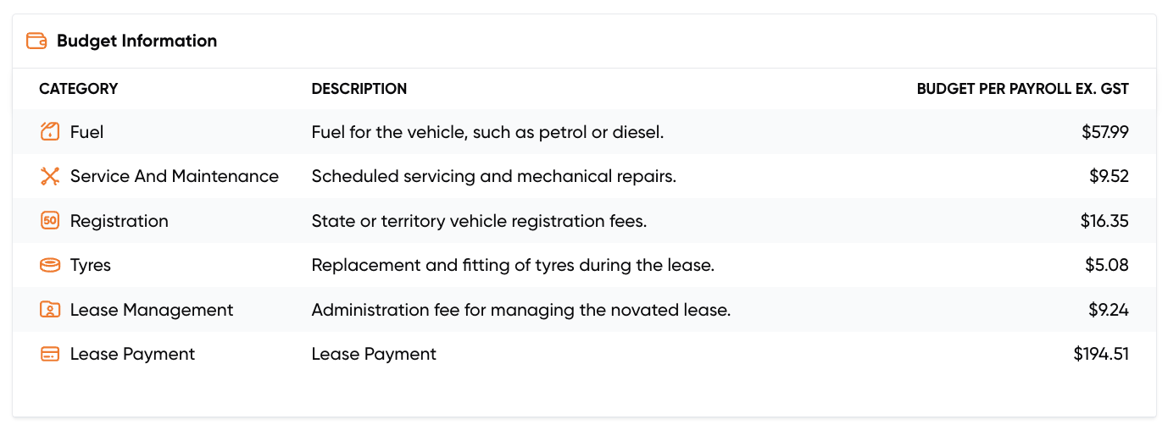Image resolution: width=1168 pixels, height=430 pixels.
Task: Select the Service And Maintenance label
Action: [x=174, y=176]
